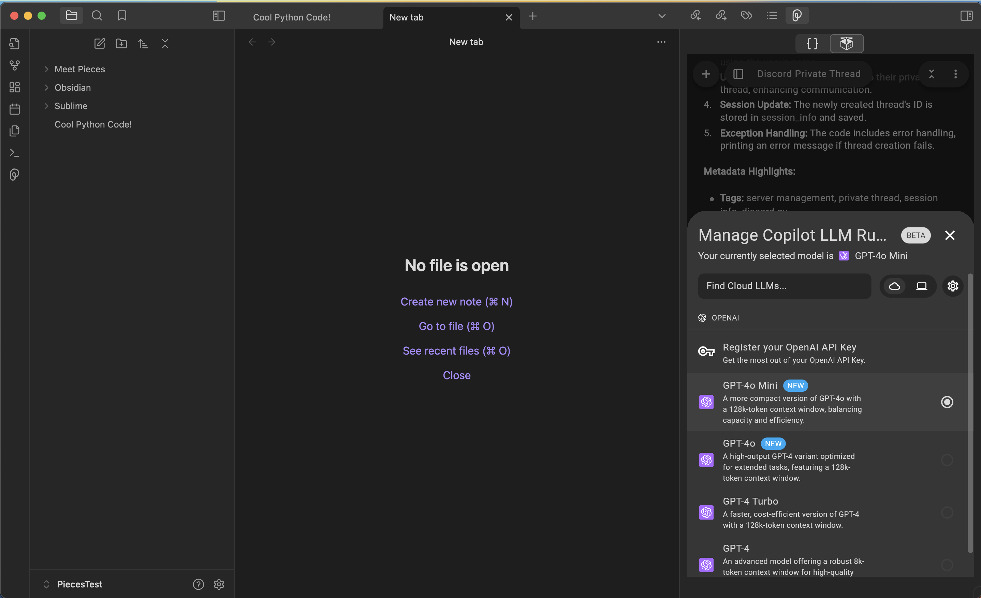The image size is (981, 598).
Task: Navigate forward with the right arrow
Action: (x=272, y=42)
